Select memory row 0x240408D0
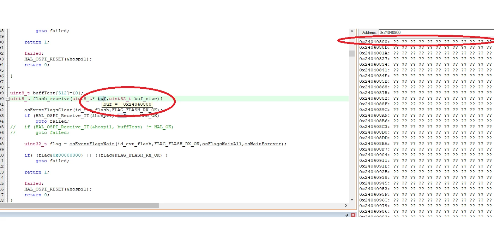This screenshot has width=494, height=229. [426, 132]
